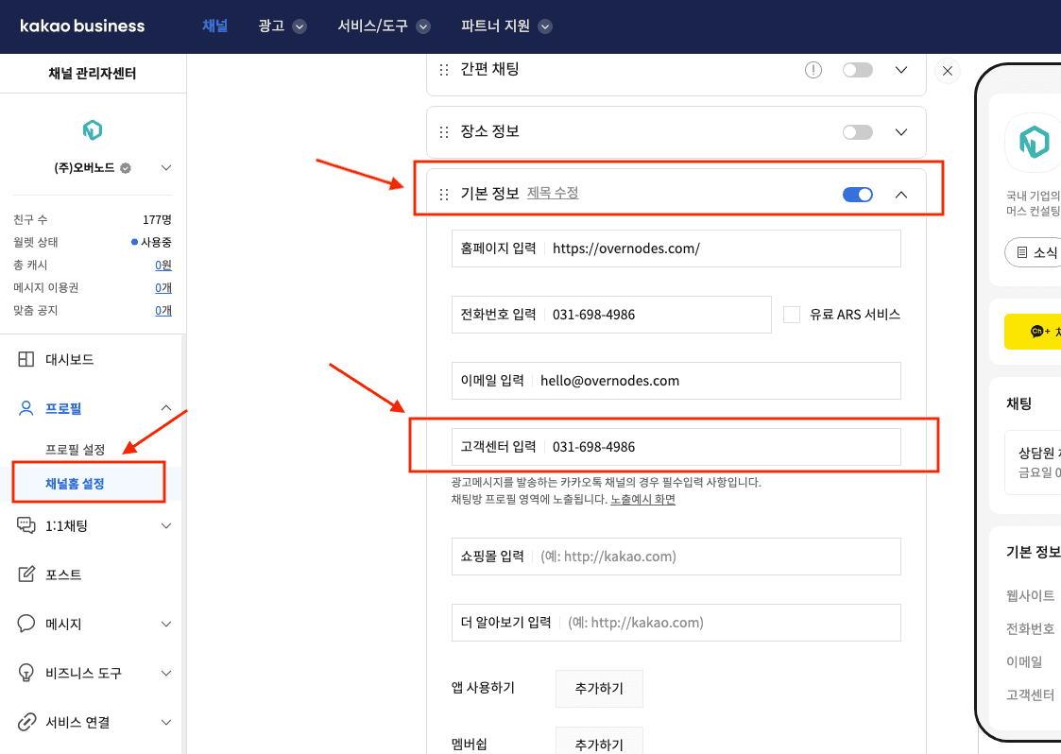Image resolution: width=1061 pixels, height=754 pixels.
Task: Click the verified badge next to (주)오버노드
Action: (x=125, y=168)
